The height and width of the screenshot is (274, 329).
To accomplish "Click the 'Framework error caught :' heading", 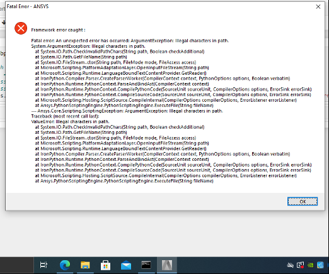I will pos(58,30).
